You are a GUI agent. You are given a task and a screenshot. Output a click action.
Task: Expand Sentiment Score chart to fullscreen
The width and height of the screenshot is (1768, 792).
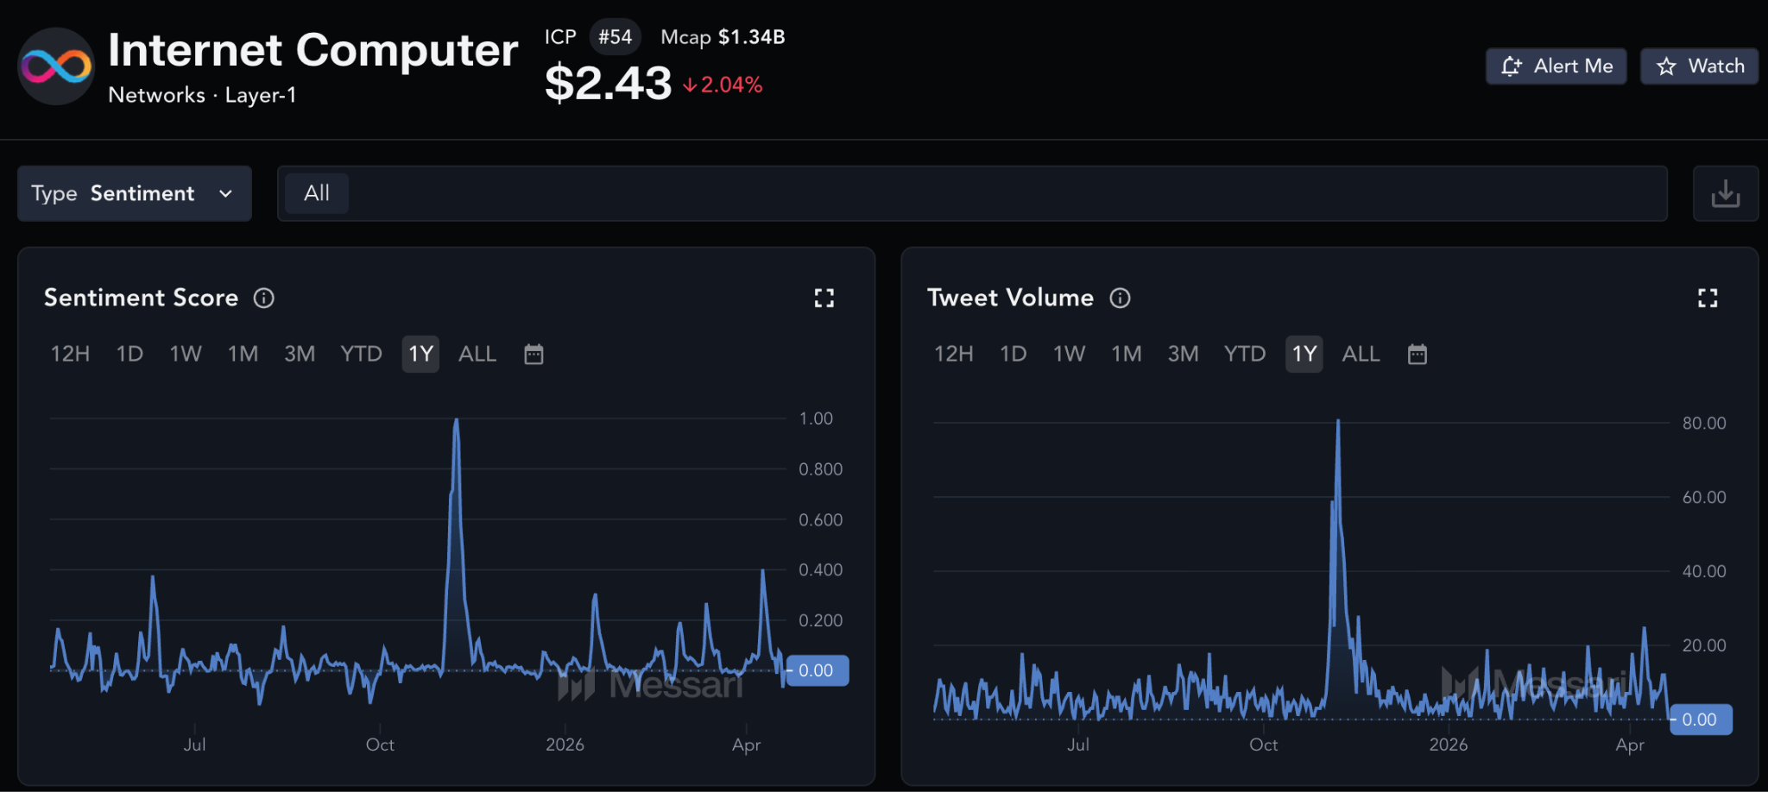point(824,299)
